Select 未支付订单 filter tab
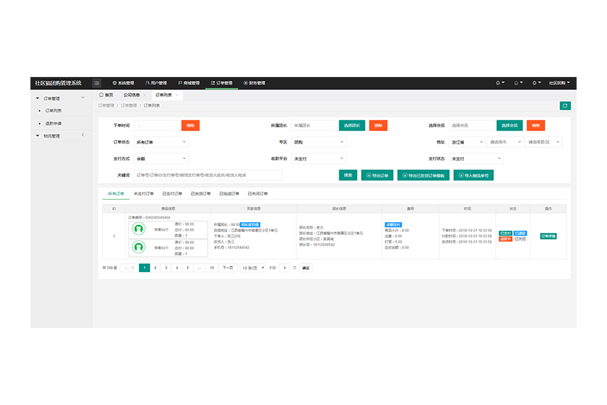 tap(144, 194)
